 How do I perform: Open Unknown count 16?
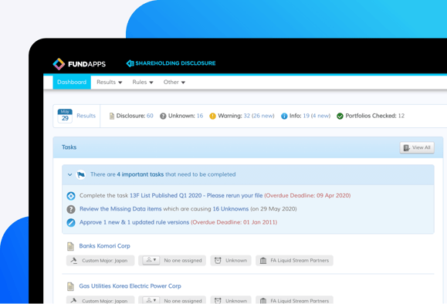[200, 116]
